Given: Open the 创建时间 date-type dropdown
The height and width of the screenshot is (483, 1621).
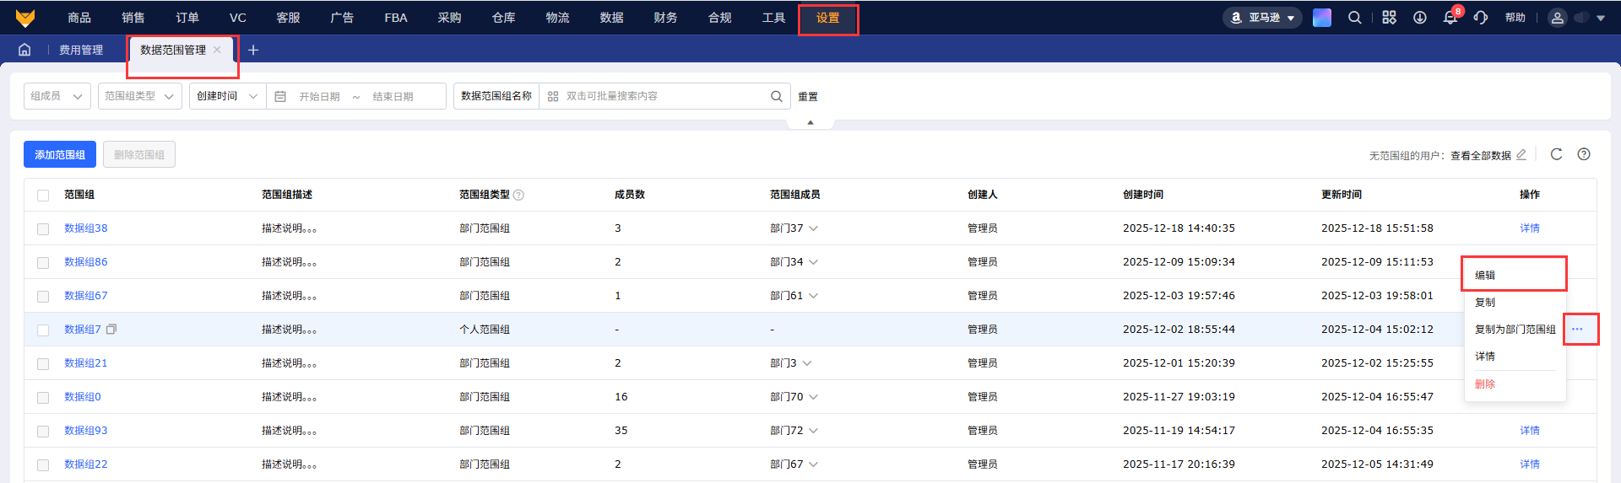Looking at the screenshot, I should pyautogui.click(x=228, y=96).
